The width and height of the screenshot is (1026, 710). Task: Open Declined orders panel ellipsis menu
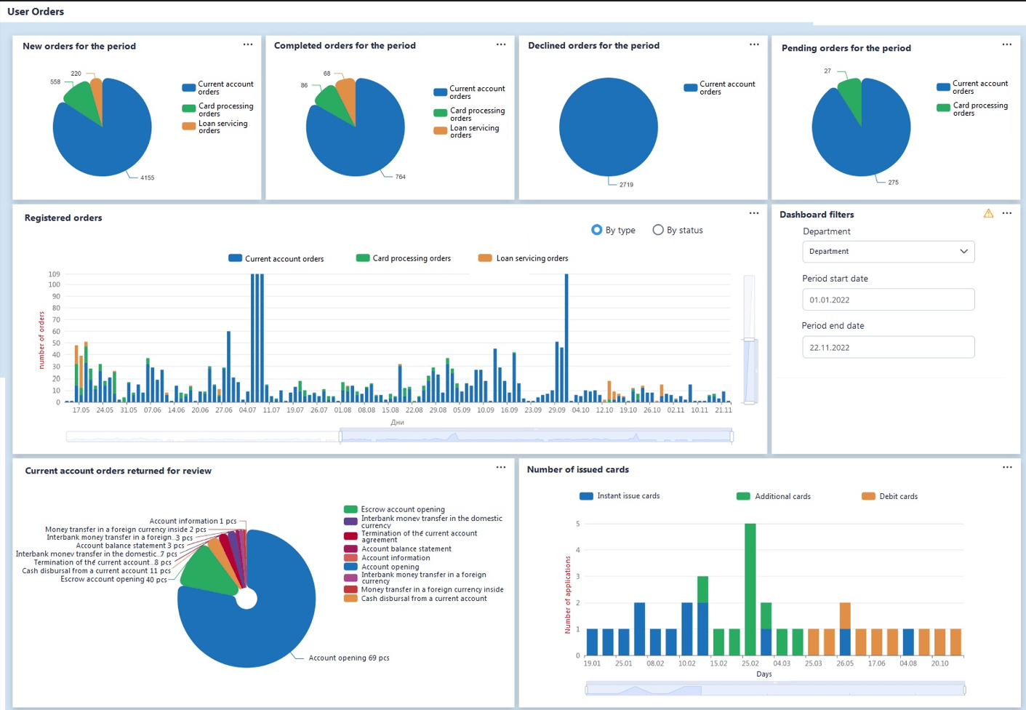pyautogui.click(x=754, y=44)
